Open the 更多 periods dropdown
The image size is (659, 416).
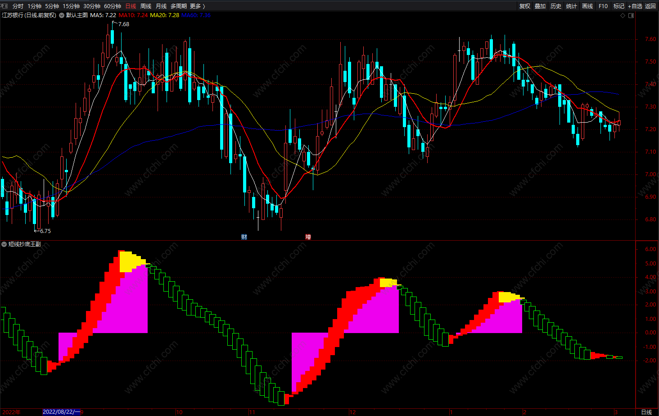(x=197, y=6)
